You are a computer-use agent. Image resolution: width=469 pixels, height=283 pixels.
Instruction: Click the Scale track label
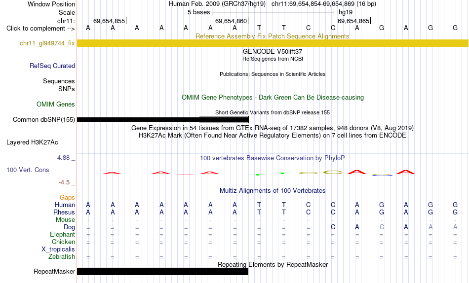click(67, 12)
